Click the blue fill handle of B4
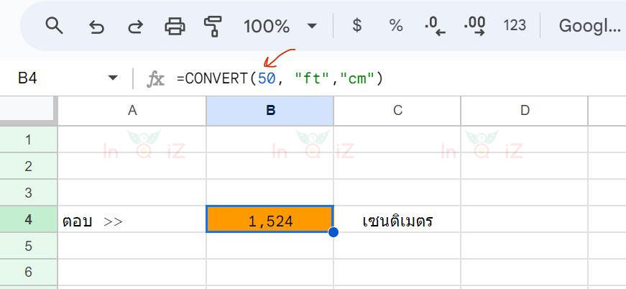Image resolution: width=626 pixels, height=289 pixels. (x=333, y=232)
